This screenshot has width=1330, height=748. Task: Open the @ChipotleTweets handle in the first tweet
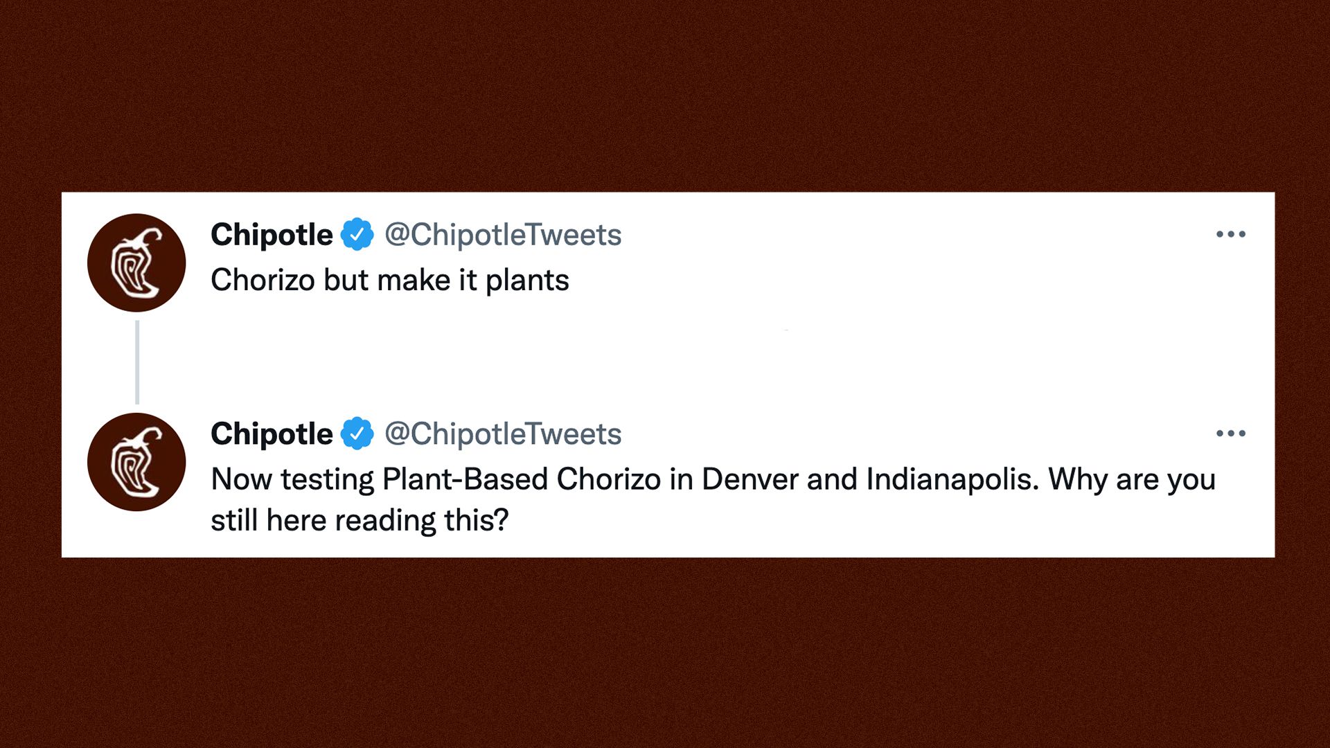pos(503,235)
